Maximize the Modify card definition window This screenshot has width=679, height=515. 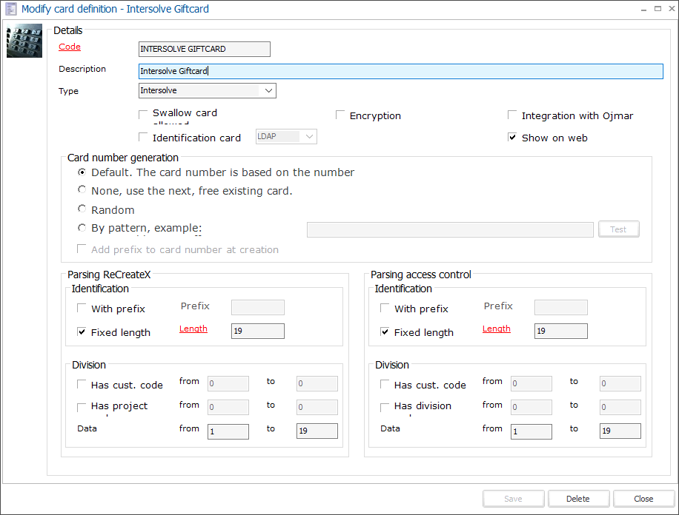tap(656, 9)
